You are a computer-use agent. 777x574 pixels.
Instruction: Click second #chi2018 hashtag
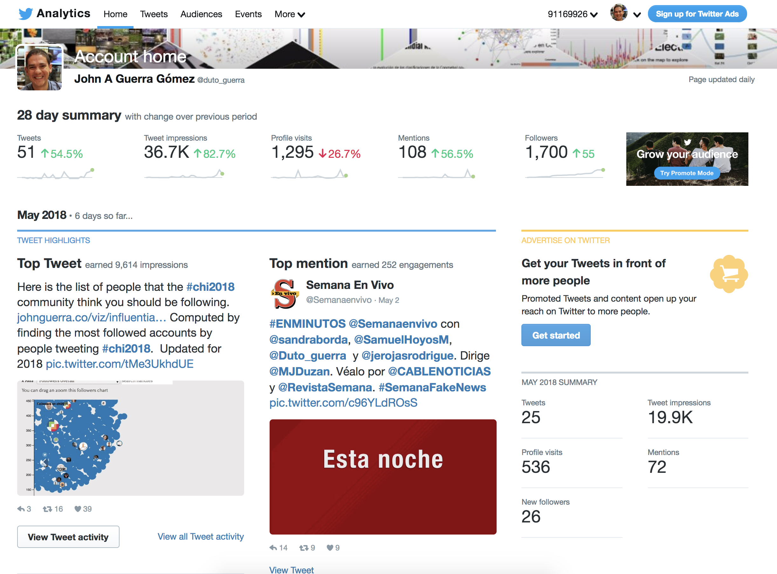click(127, 348)
